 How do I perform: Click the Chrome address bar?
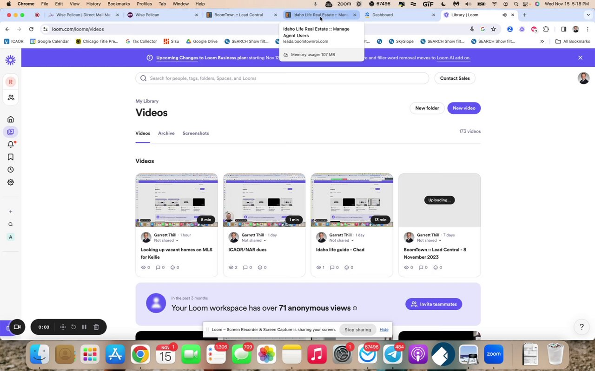click(x=256, y=29)
